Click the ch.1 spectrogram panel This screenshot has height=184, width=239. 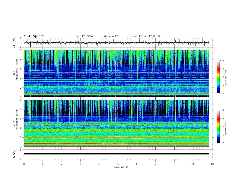(x=116, y=73)
